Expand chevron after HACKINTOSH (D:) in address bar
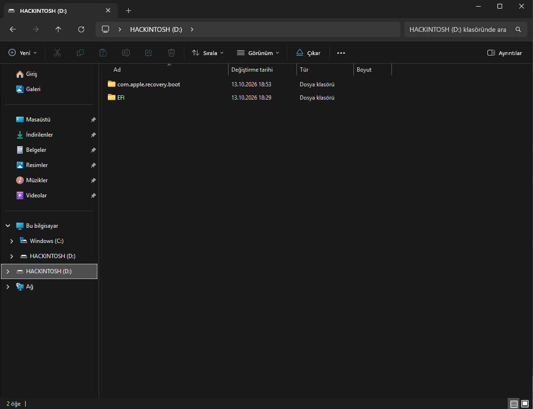 point(192,29)
